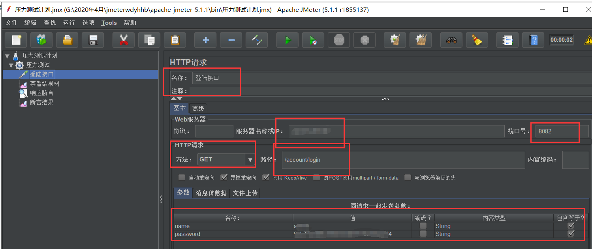592x249 pixels.
Task: Select 察看结果树 in the tree
Action: pyautogui.click(x=45, y=84)
